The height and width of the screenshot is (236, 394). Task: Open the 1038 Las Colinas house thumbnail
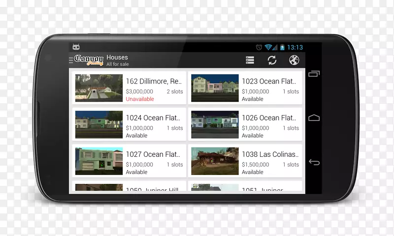215,161
